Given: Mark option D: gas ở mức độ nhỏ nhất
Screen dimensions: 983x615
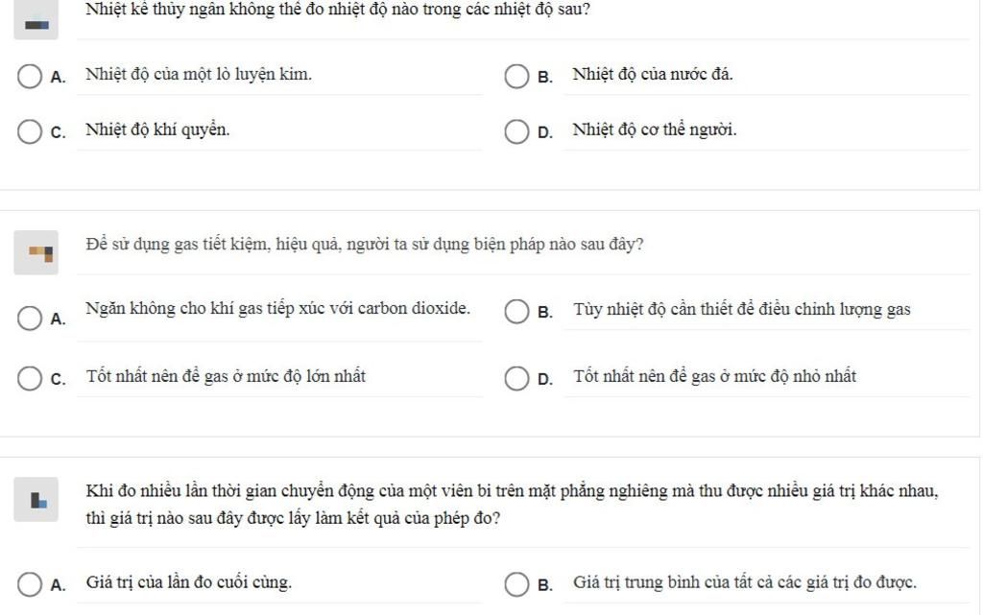Looking at the screenshot, I should coord(516,378).
